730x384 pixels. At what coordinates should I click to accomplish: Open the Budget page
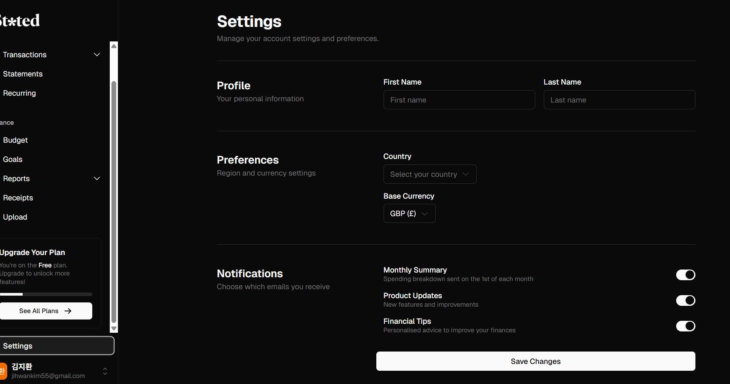tap(15, 140)
